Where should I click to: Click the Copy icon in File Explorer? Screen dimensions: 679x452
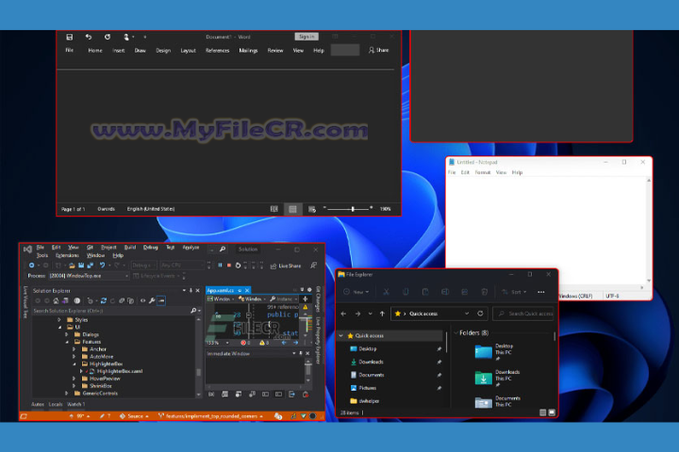(x=406, y=292)
